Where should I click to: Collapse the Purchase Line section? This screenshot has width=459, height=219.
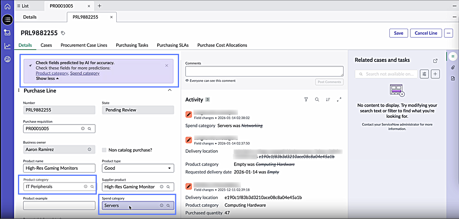[170, 90]
